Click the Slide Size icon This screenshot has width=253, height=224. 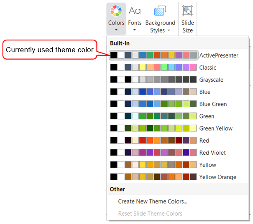187,10
